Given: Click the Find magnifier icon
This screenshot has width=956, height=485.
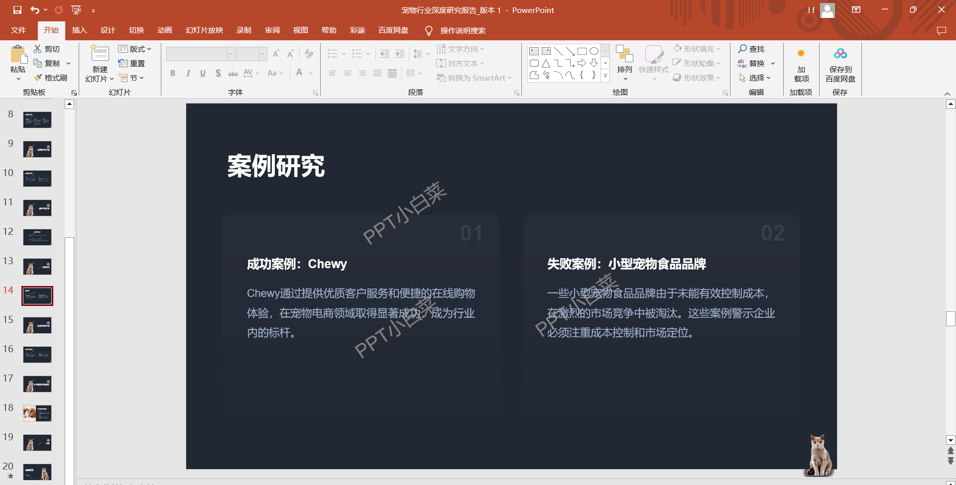Looking at the screenshot, I should 742,49.
